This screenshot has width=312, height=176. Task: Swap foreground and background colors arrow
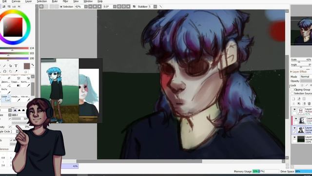tap(33, 65)
